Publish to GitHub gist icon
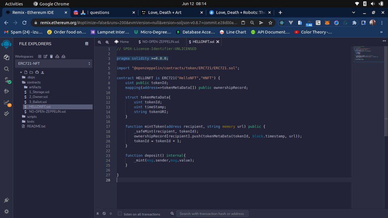Image resolution: width=388 pixels, height=218 pixels. (x=37, y=72)
